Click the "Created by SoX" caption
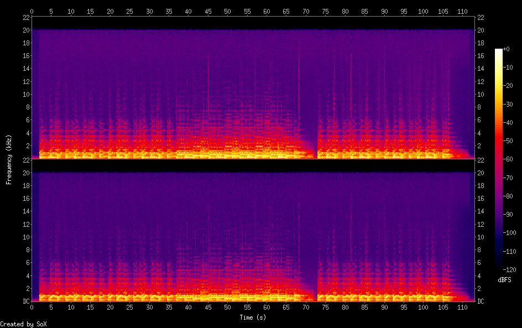Image resolution: width=522 pixels, height=328 pixels. (x=23, y=324)
